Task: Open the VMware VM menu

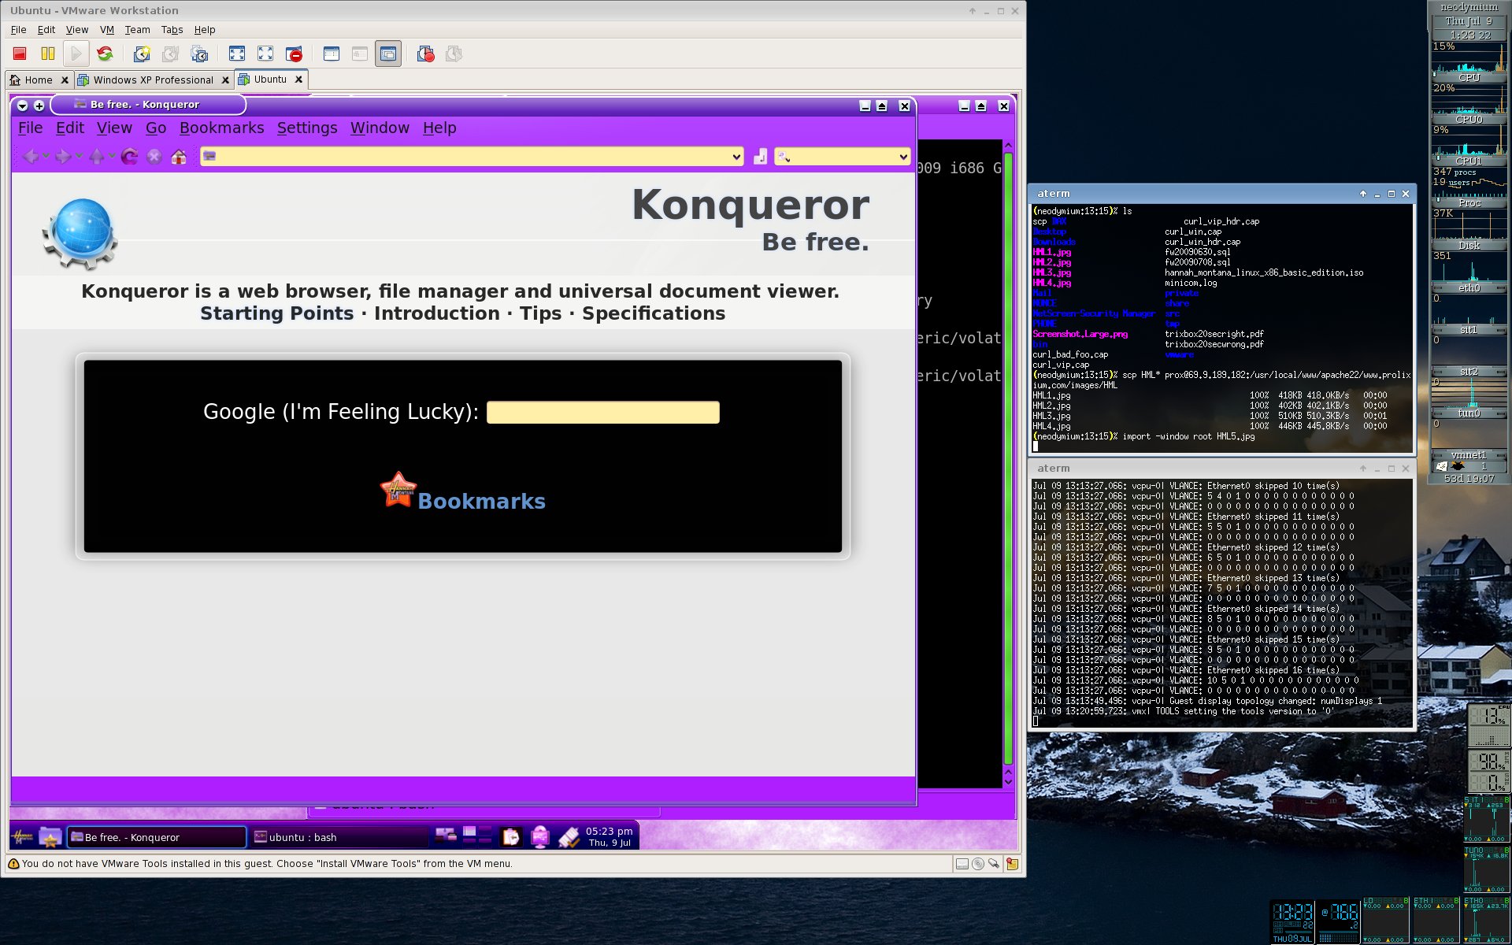Action: (x=107, y=30)
